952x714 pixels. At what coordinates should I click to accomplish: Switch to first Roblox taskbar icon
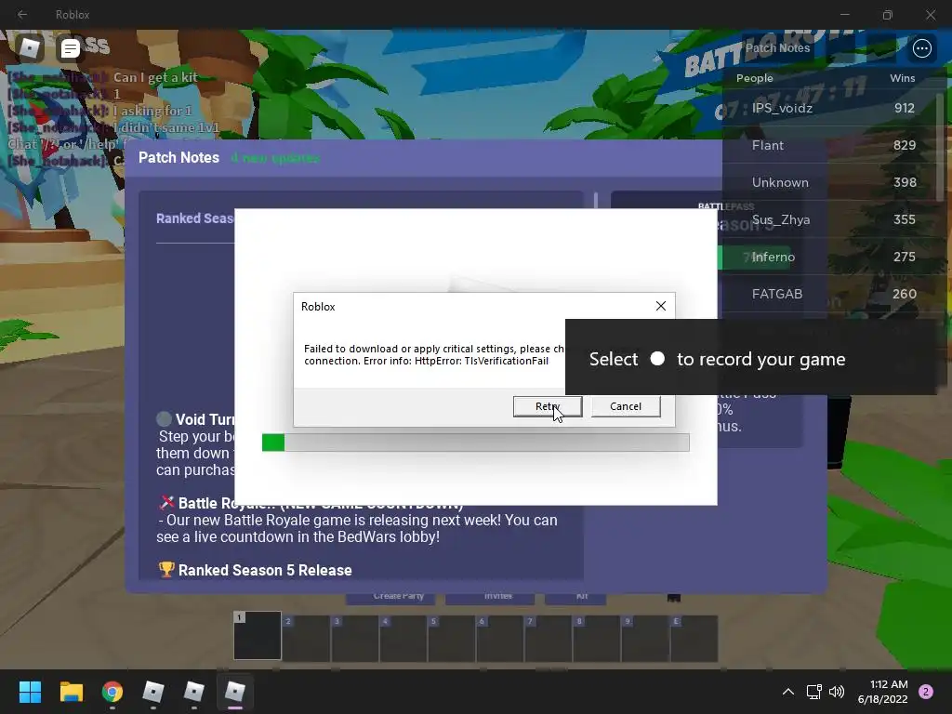point(153,692)
